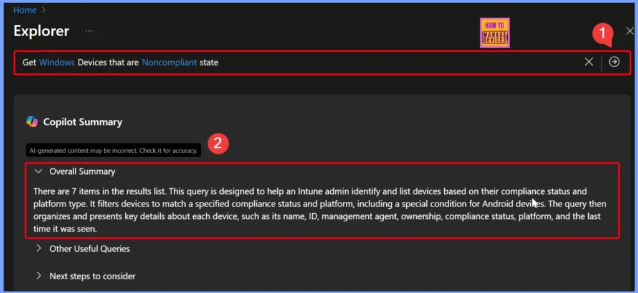This screenshot has width=638, height=293.
Task: Open the Home breadcrumb link
Action: (25, 10)
